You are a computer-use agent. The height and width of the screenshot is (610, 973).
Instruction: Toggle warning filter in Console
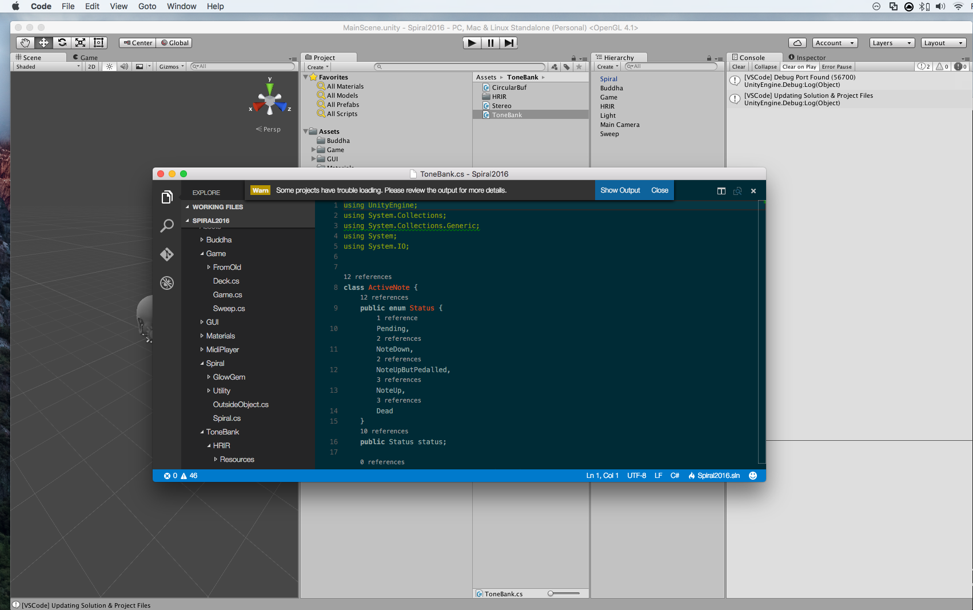pos(942,67)
